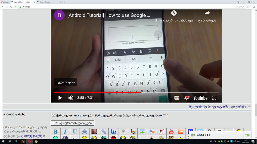257x144 pixels.
Task: Insert a SoundCloud embed in the editor
Action: (x=181, y=131)
